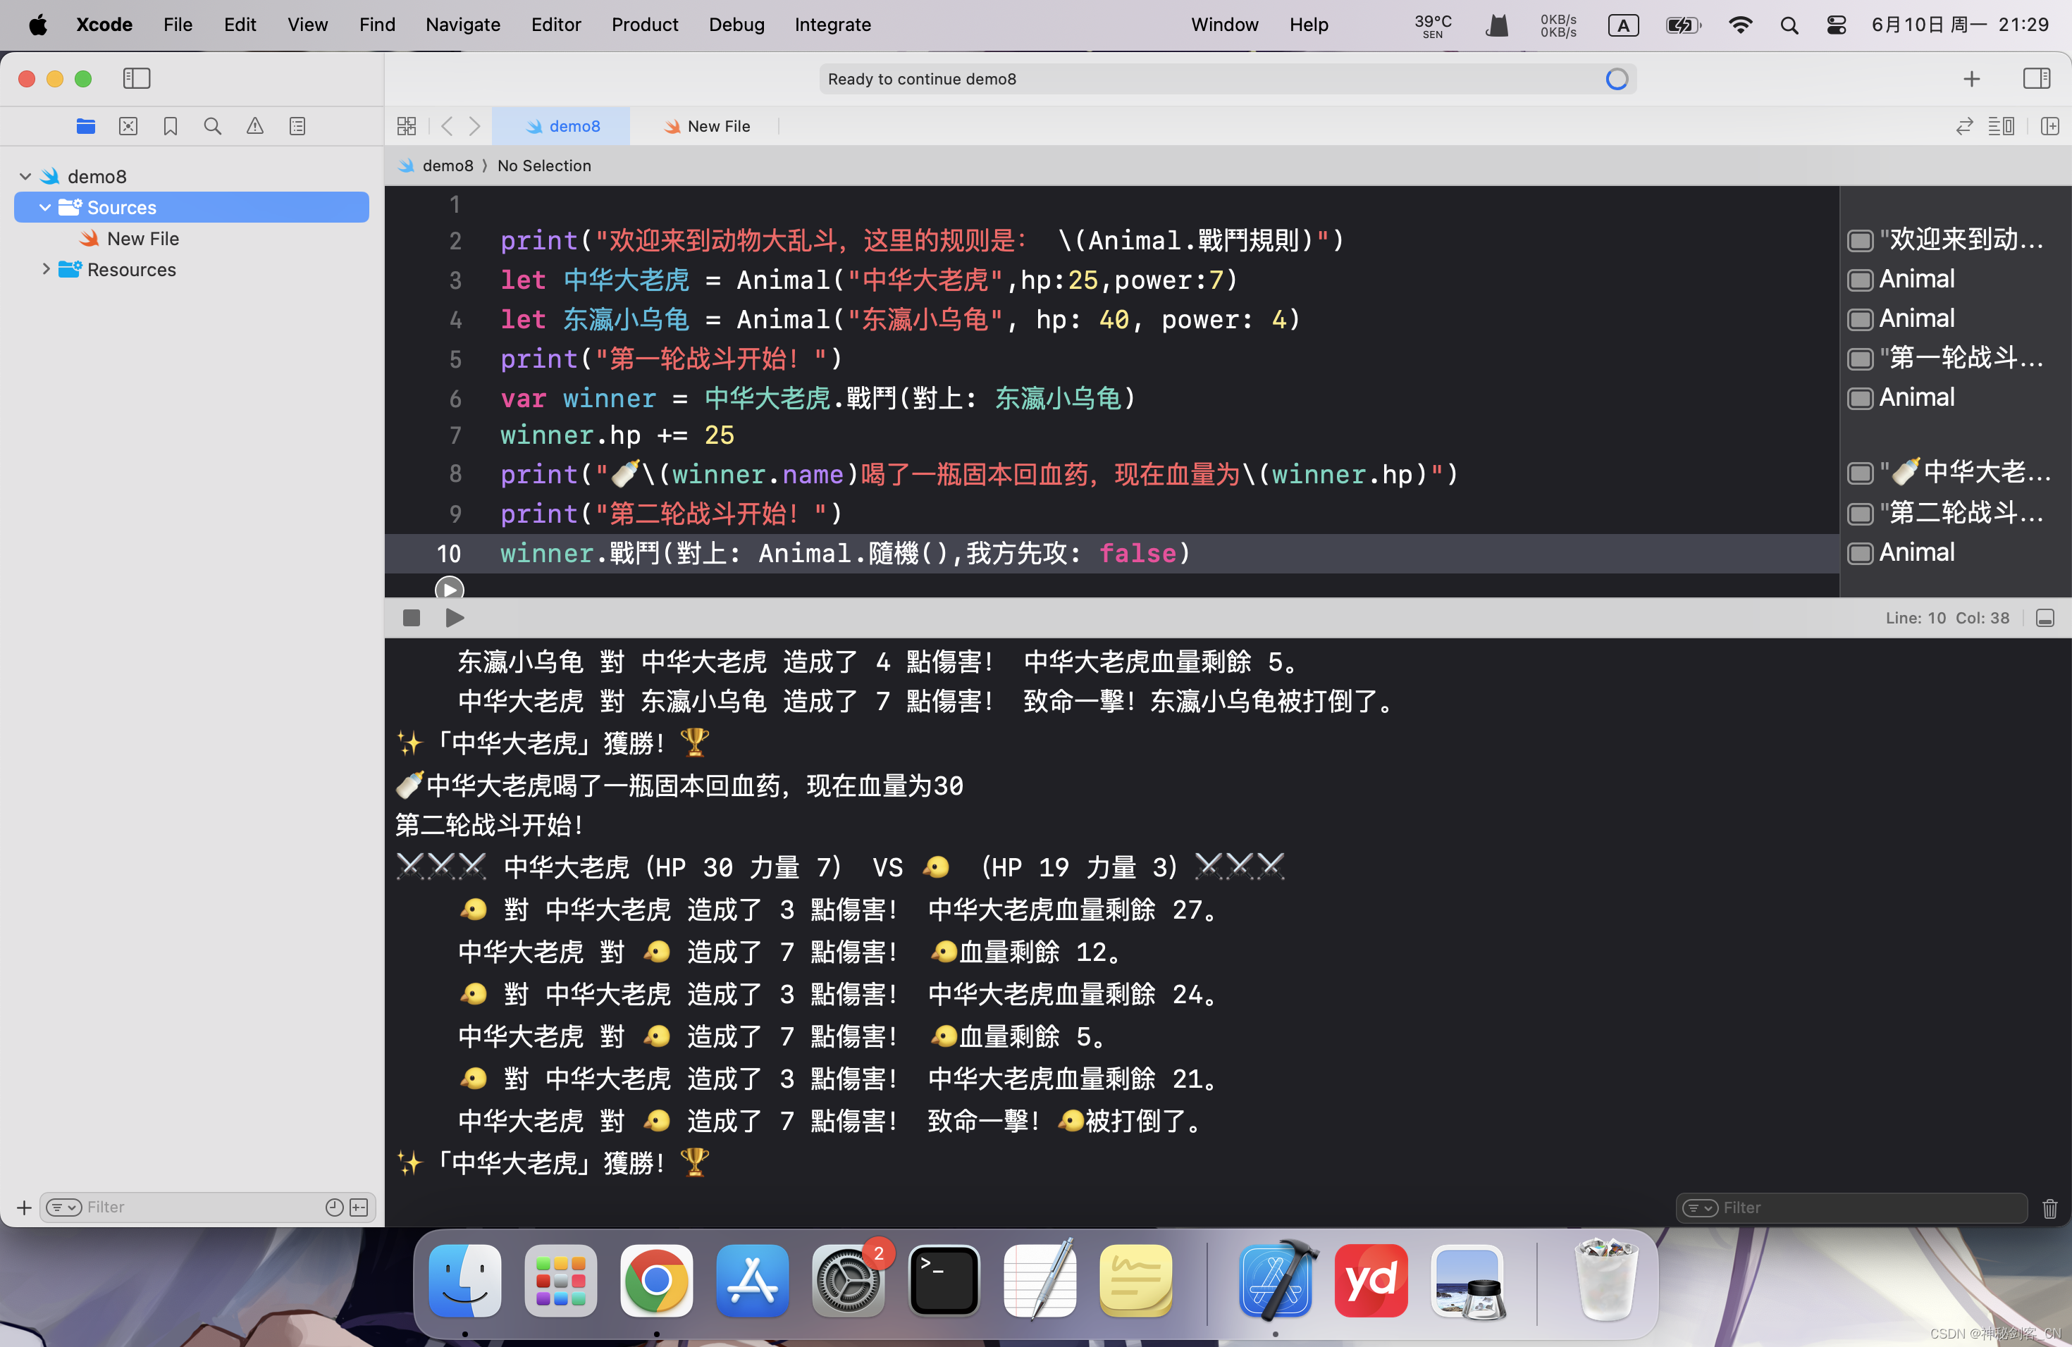Click the Project navigator folder icon

pyautogui.click(x=85, y=126)
